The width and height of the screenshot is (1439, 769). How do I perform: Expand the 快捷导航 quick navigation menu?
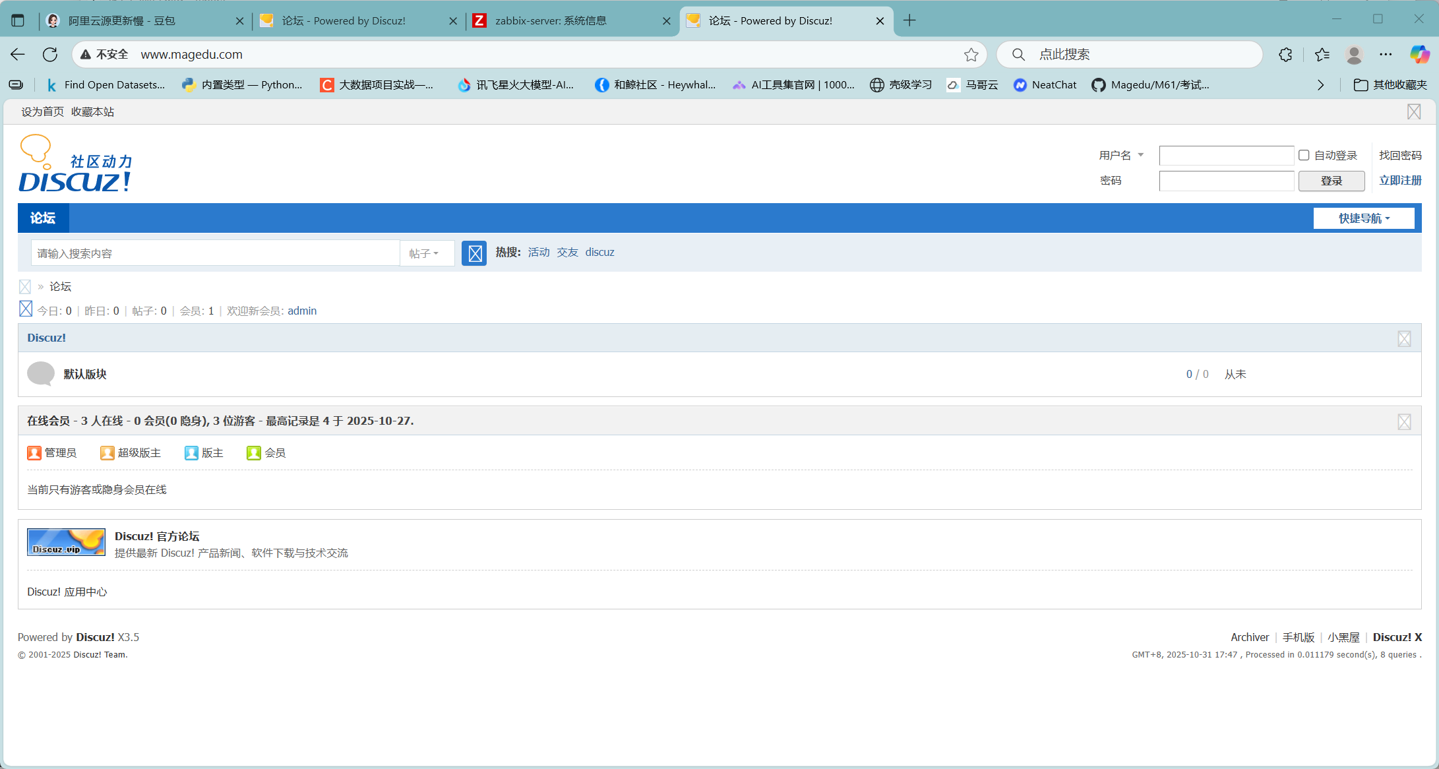[1363, 218]
